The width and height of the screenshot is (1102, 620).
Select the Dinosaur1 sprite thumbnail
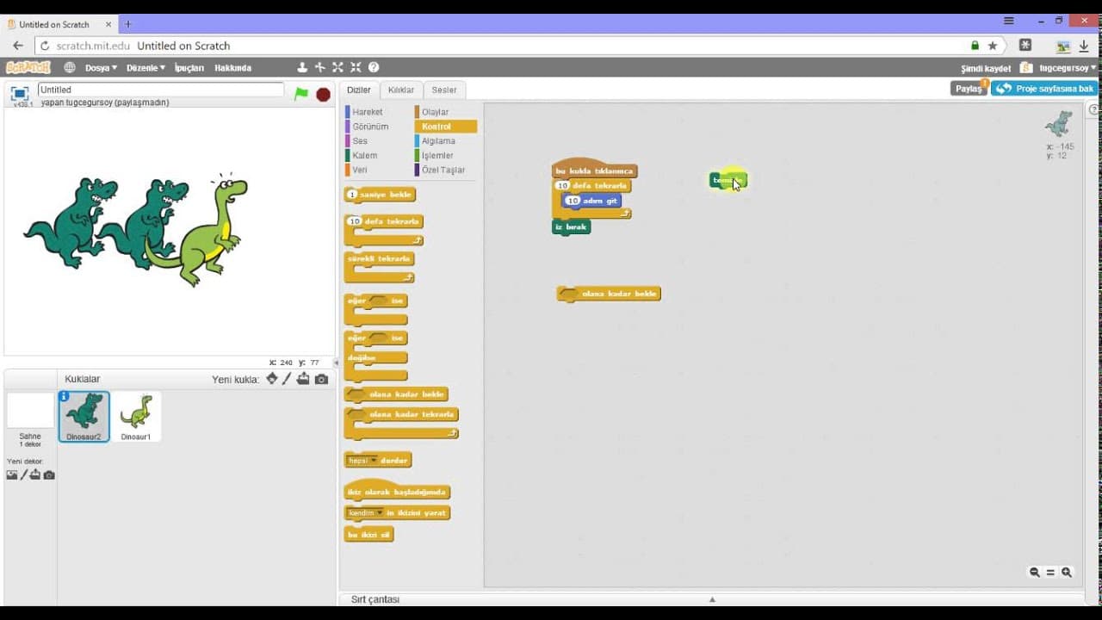pos(136,418)
